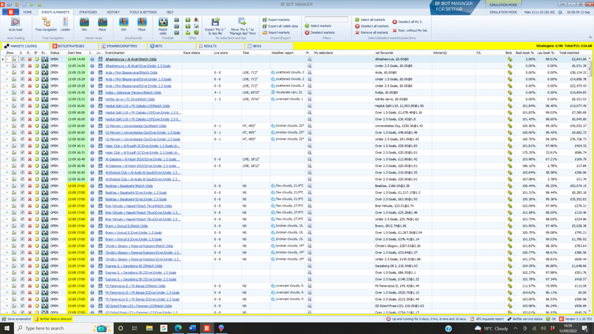Toggle checkbox for Alhashemyya Over/Under 2.5 Goals
Screen dimensions: 594x334
point(22,66)
